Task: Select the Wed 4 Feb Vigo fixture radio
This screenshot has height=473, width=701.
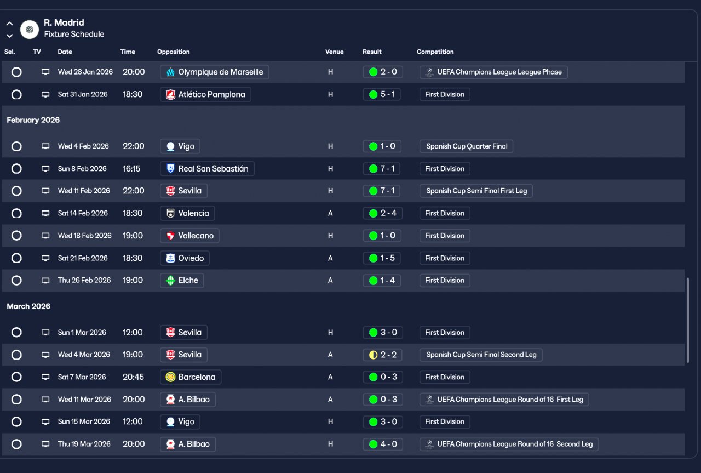Action: pyautogui.click(x=16, y=146)
